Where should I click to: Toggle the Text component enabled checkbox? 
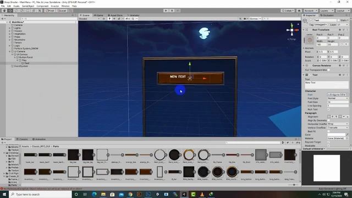tap(310, 75)
